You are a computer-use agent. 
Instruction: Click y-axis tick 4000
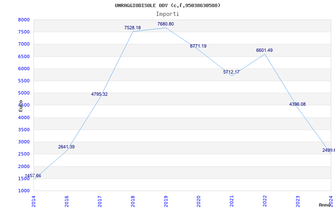[24, 117]
